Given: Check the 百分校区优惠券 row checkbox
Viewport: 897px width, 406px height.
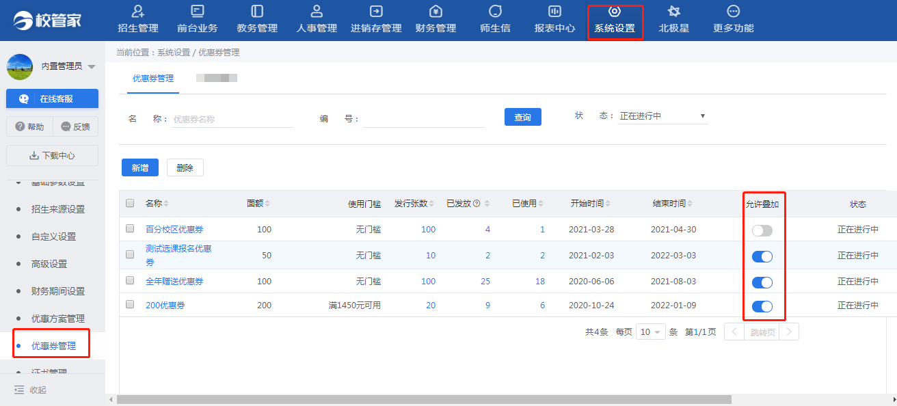Looking at the screenshot, I should [x=130, y=228].
